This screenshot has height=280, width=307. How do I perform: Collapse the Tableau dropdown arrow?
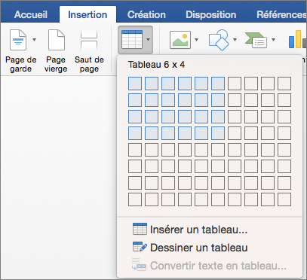coord(148,40)
